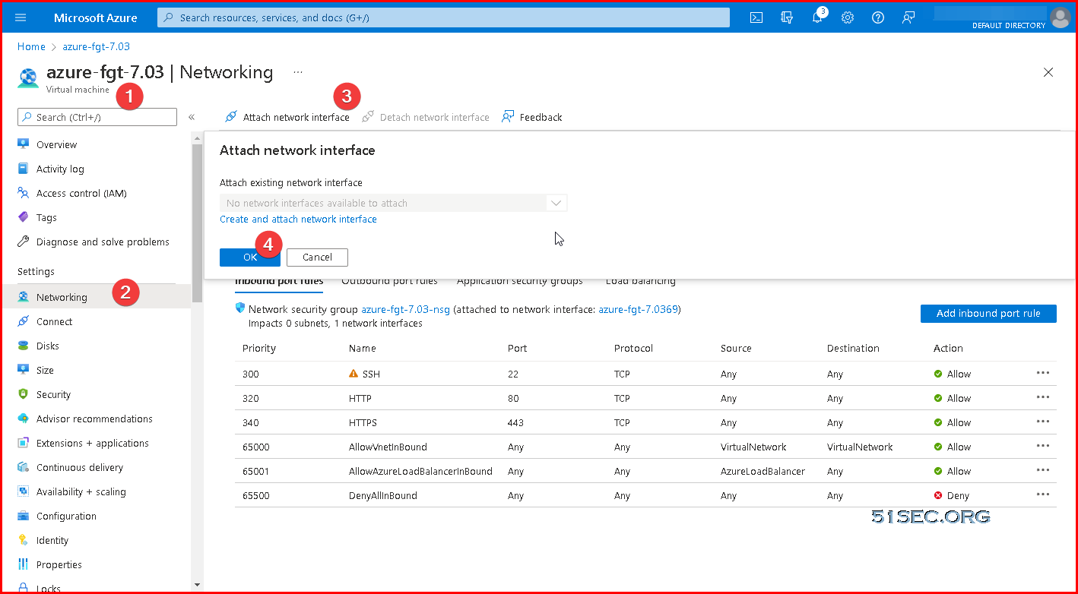This screenshot has height=594, width=1078.
Task: Click the Availability + scaling icon
Action: (23, 491)
